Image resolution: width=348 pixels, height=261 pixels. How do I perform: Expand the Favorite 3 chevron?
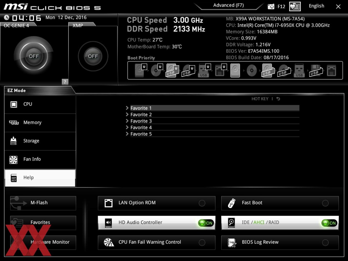[127, 121]
